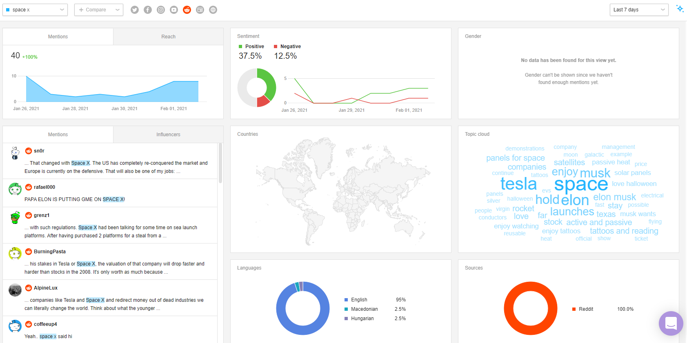Click the Reddit icon beside coffeeup4

click(x=29, y=324)
